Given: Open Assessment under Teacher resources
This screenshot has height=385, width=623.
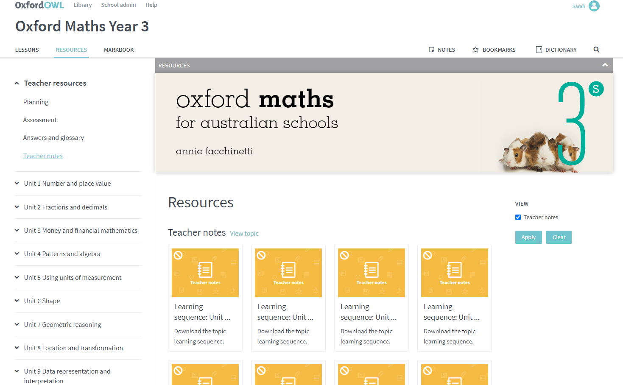Looking at the screenshot, I should (40, 120).
